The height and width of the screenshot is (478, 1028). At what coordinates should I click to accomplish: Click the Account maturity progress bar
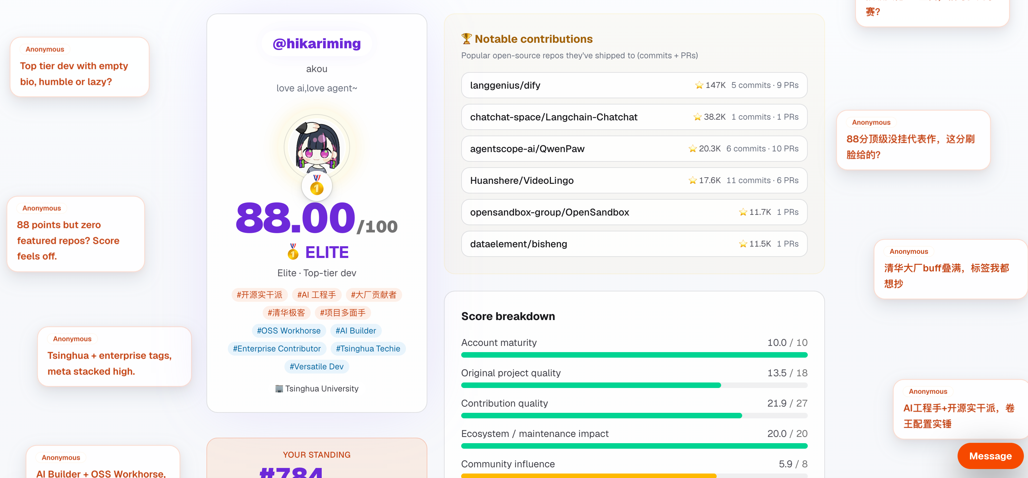[634, 355]
